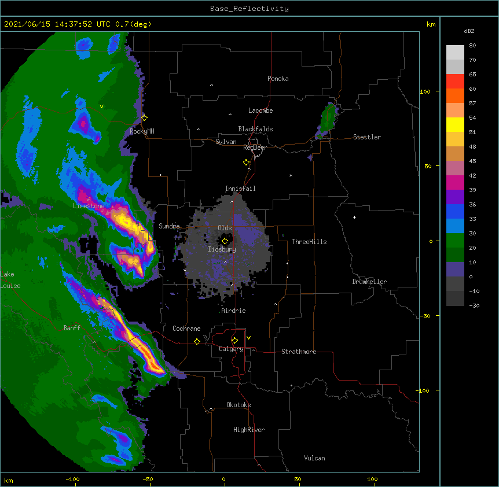This screenshot has height=487, width=499.
Task: Click the yellow diamond marker south of RedDeer
Action: pos(246,163)
